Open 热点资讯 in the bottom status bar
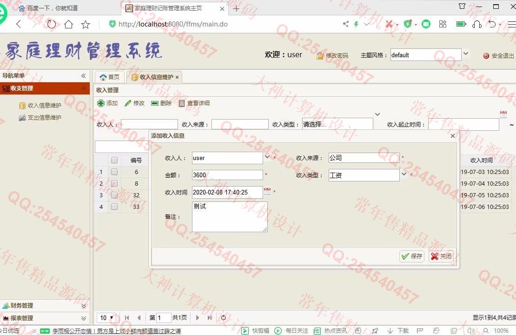 (330, 330)
